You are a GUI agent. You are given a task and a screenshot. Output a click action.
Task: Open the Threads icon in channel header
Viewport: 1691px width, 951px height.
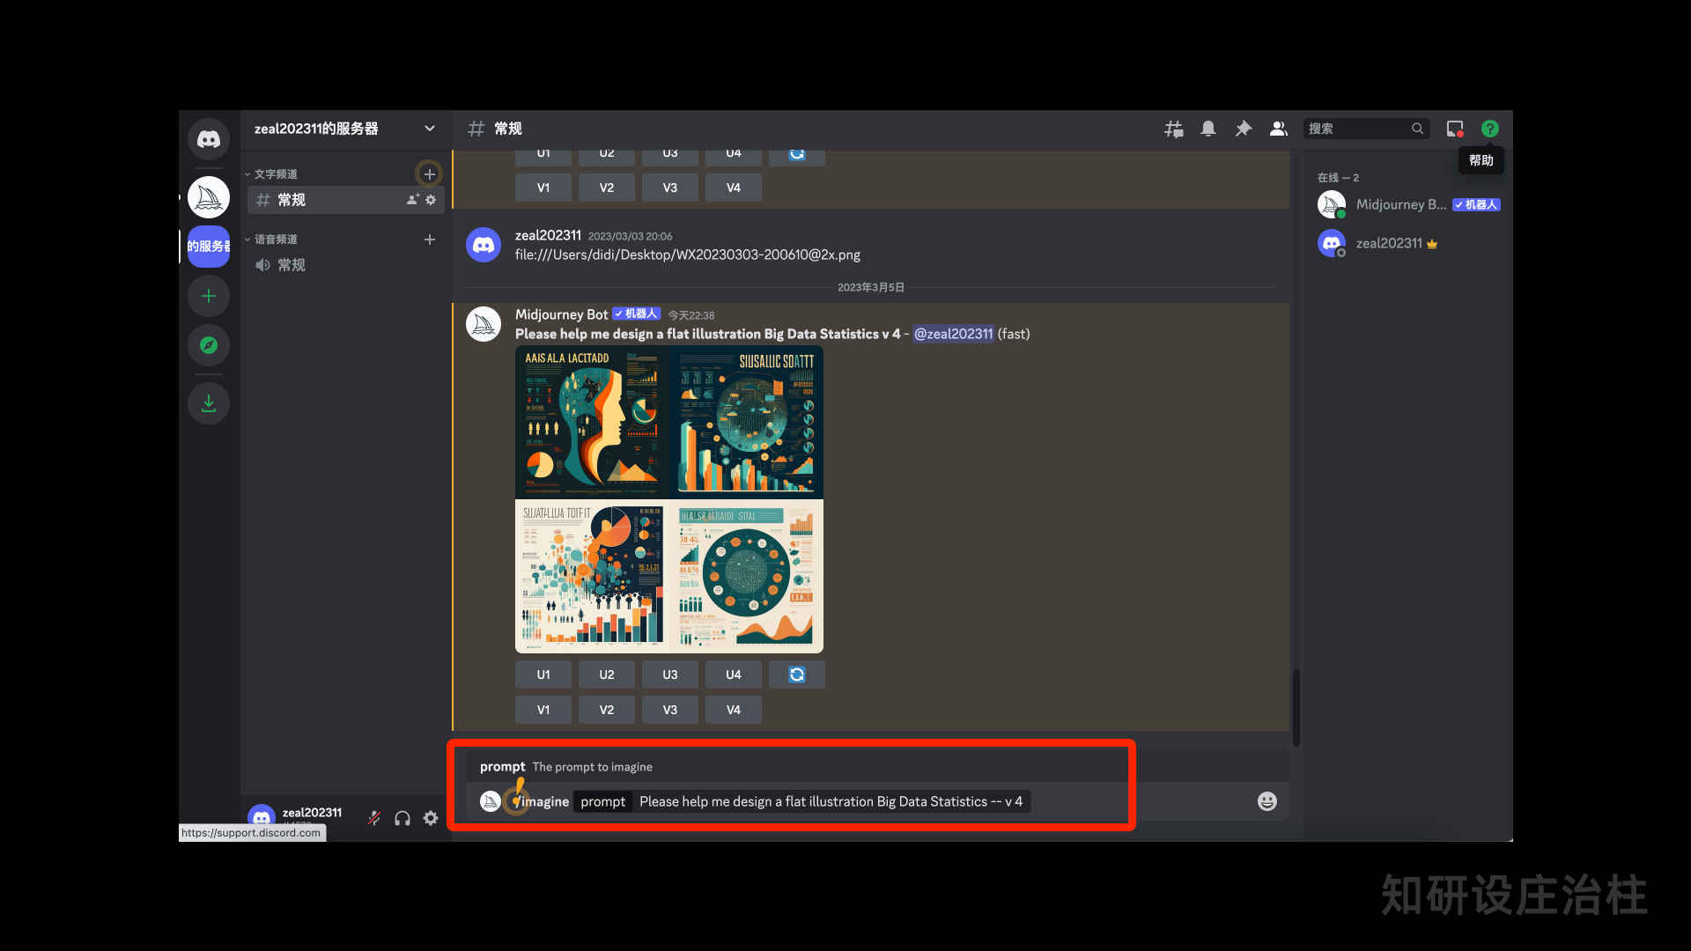(1173, 129)
